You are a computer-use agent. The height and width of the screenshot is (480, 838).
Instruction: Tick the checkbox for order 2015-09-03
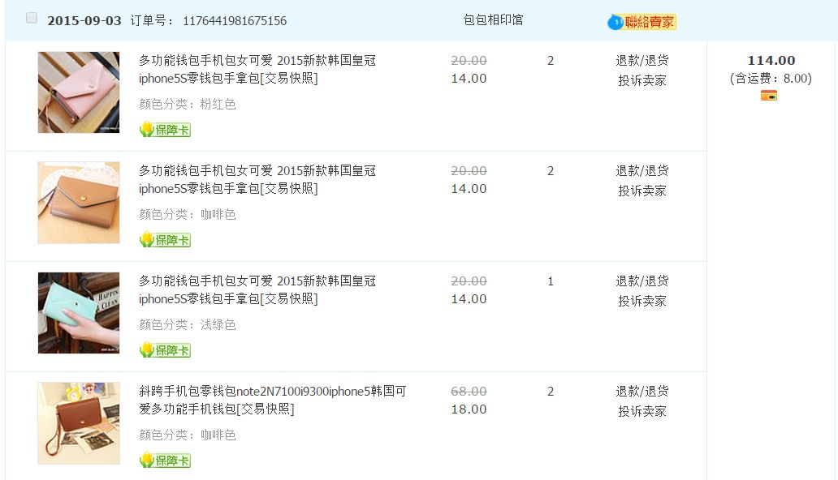(x=32, y=18)
